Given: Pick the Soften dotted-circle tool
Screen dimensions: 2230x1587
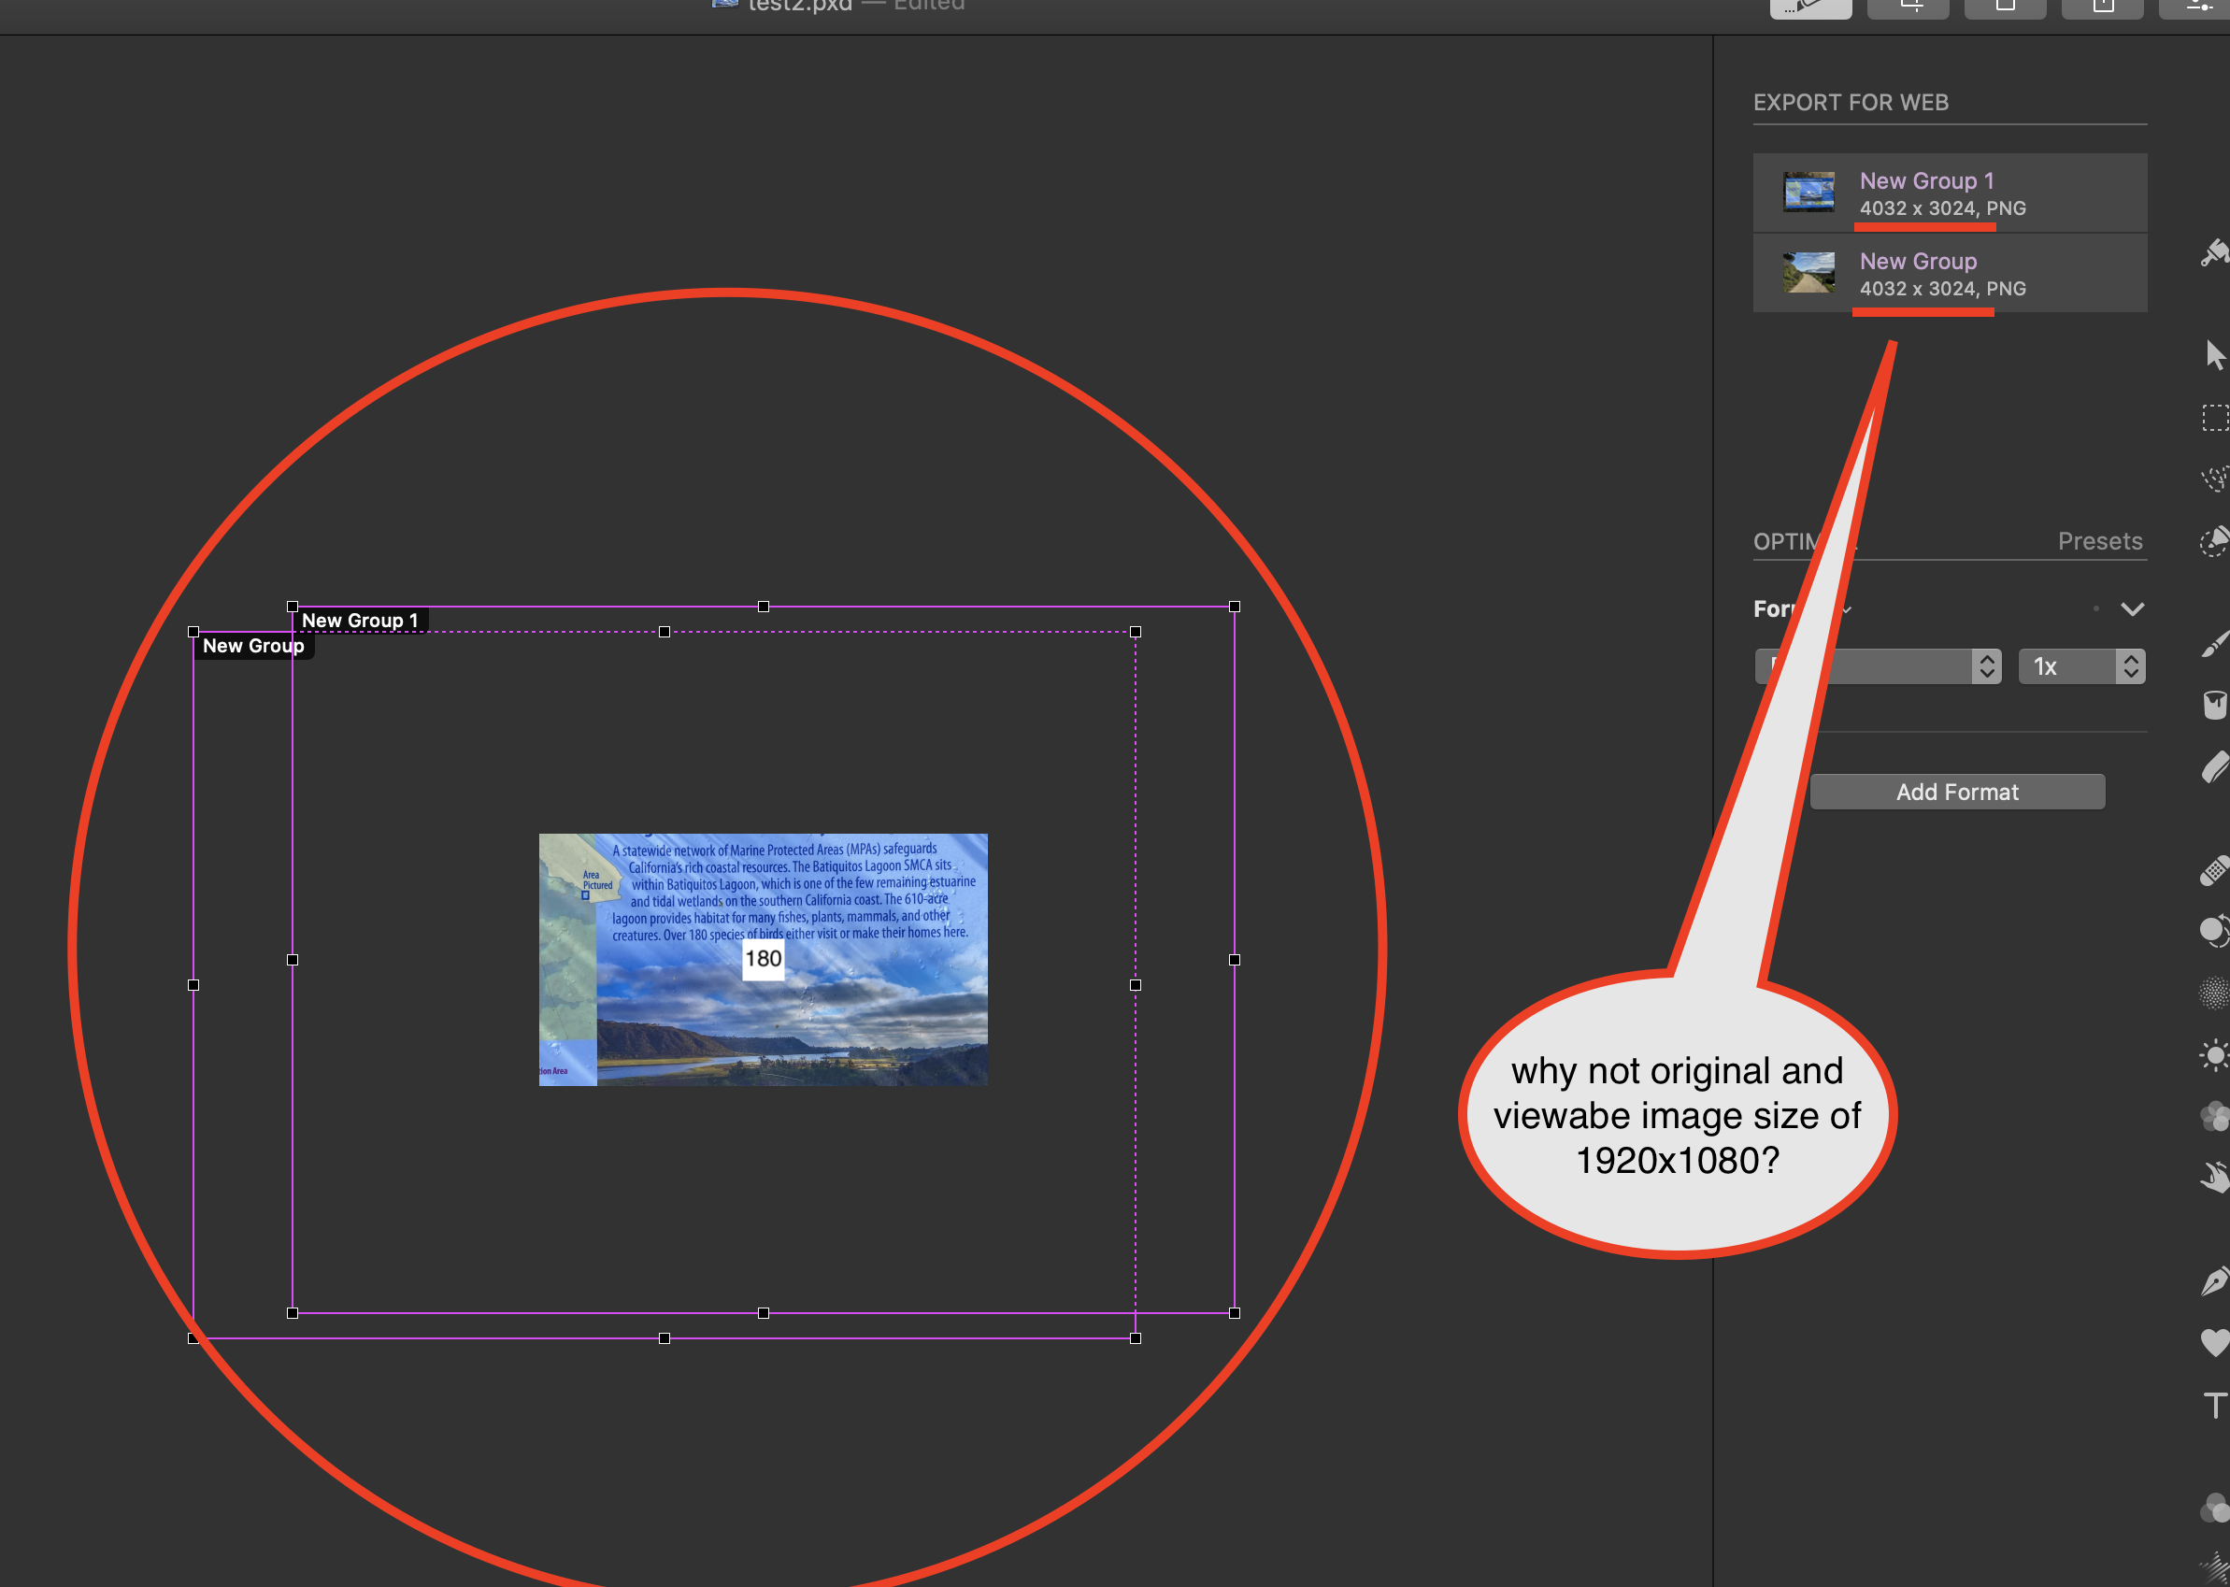Looking at the screenshot, I should tap(2215, 993).
